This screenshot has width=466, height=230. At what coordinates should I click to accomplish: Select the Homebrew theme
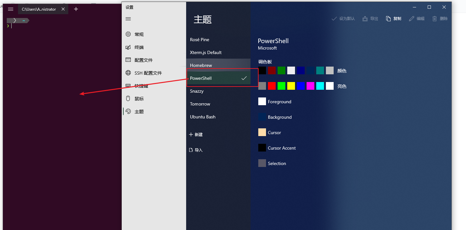pos(218,65)
